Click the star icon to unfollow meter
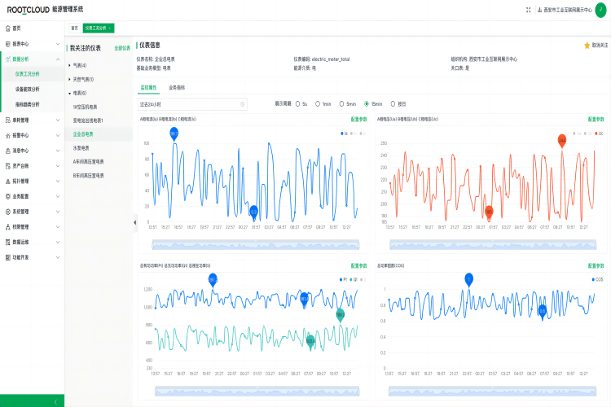This screenshot has height=407, width=611. (x=586, y=45)
